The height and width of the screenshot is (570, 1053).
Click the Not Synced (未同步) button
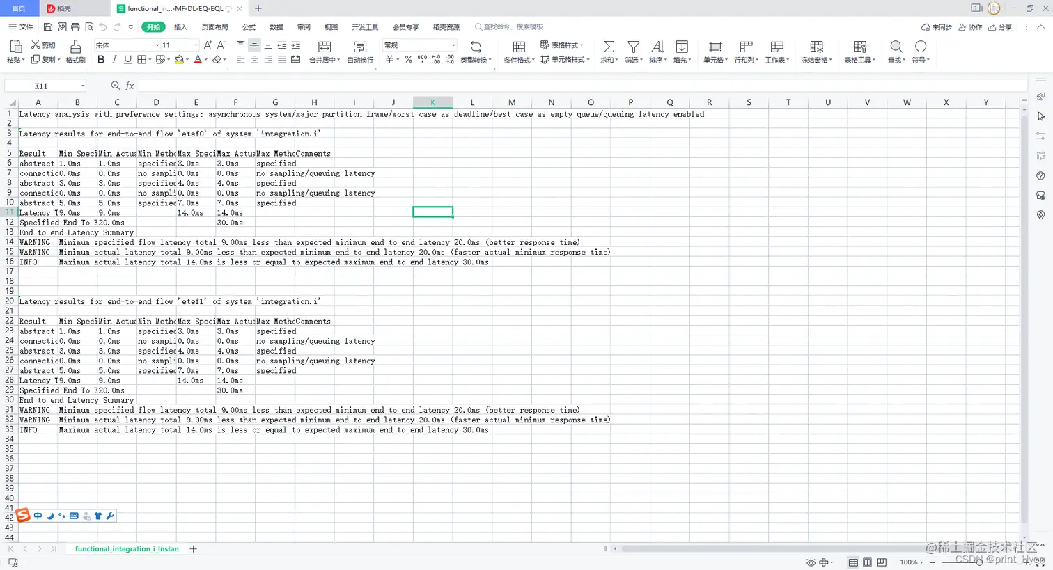[937, 27]
